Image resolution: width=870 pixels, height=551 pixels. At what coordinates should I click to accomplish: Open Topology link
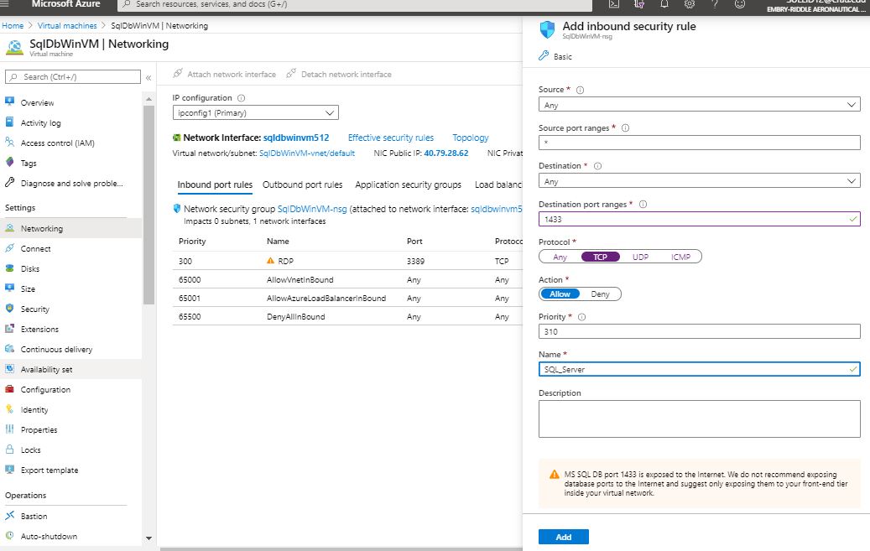click(x=471, y=138)
